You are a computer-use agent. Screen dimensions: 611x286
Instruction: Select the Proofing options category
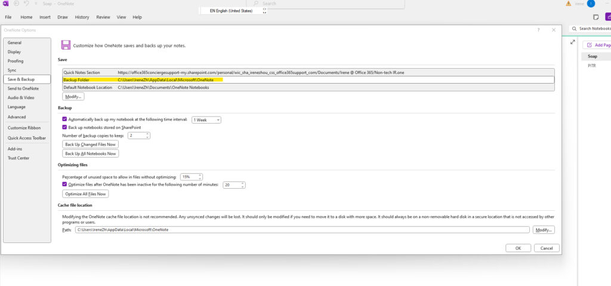[27, 61]
